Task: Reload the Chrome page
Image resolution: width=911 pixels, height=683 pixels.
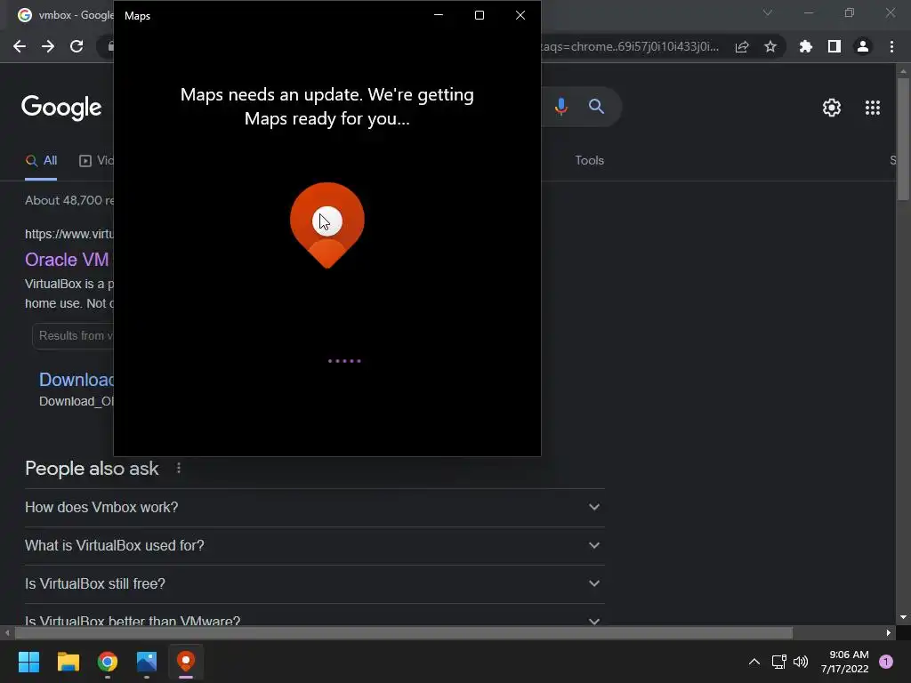Action: coord(77,46)
